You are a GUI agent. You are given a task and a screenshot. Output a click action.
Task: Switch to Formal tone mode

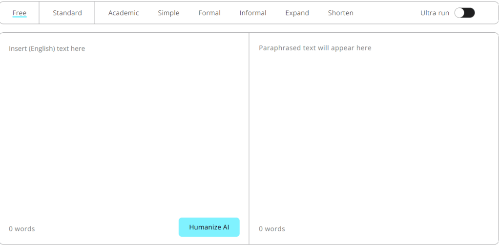[x=209, y=13]
